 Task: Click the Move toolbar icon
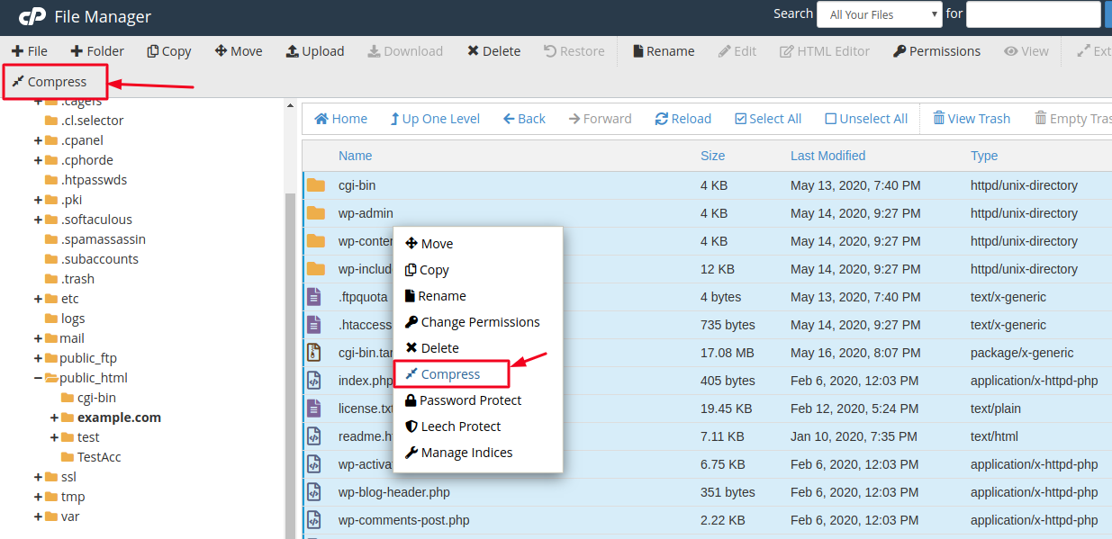(x=238, y=50)
